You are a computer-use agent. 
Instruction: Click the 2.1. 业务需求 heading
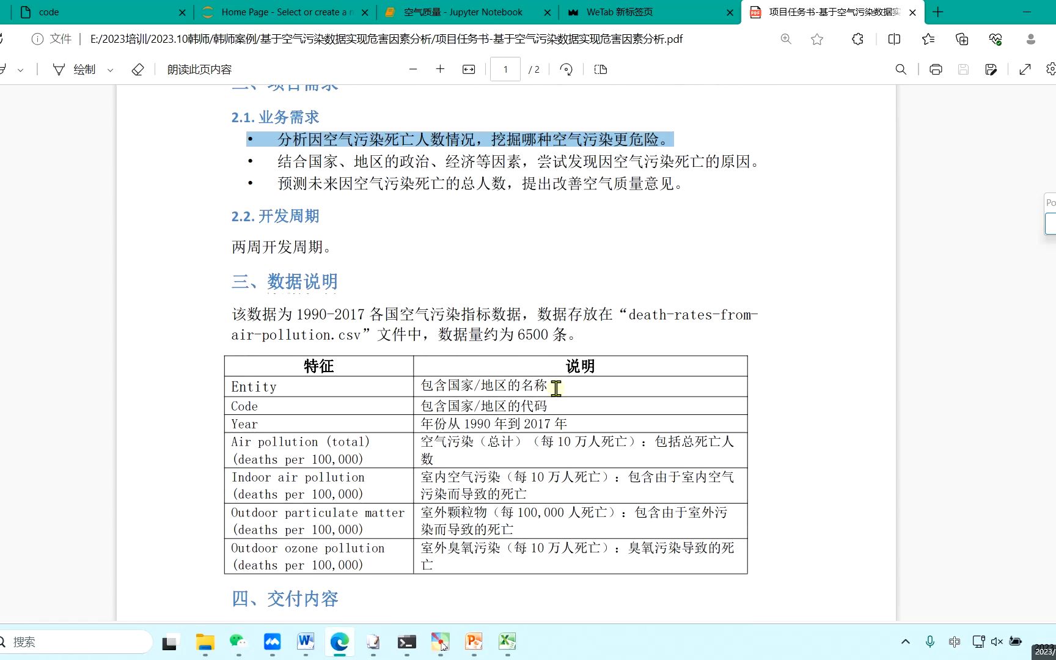point(275,117)
